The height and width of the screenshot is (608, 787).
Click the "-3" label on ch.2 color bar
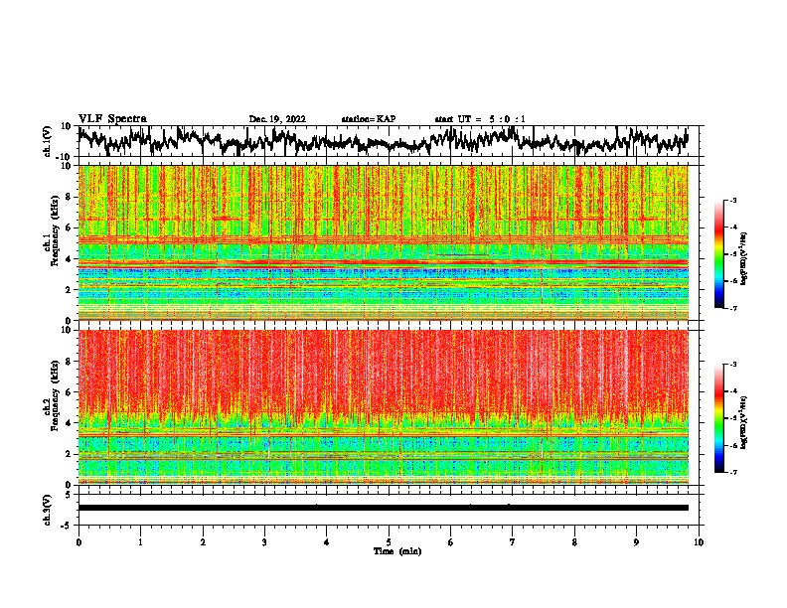[732, 365]
